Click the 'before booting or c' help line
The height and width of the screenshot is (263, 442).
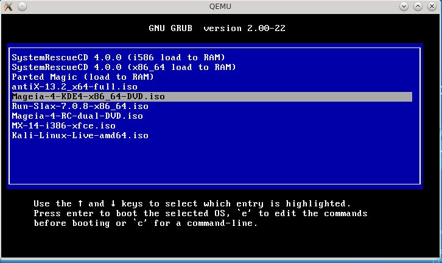(146, 223)
